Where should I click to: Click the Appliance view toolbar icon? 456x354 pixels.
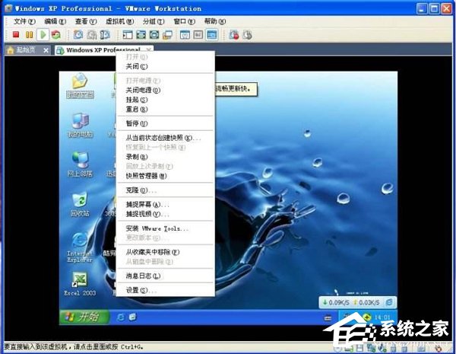click(198, 35)
